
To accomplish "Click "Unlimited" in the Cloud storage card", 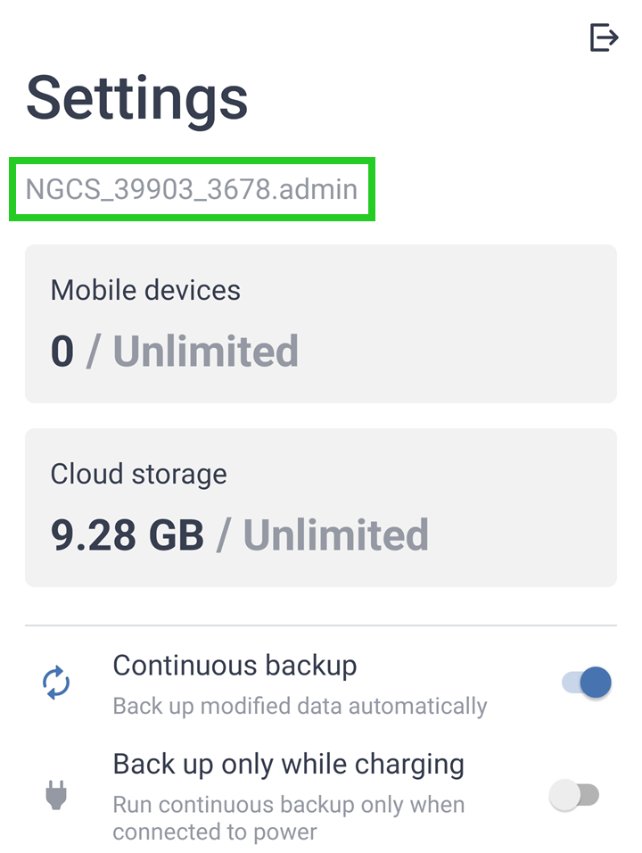I will pos(336,535).
